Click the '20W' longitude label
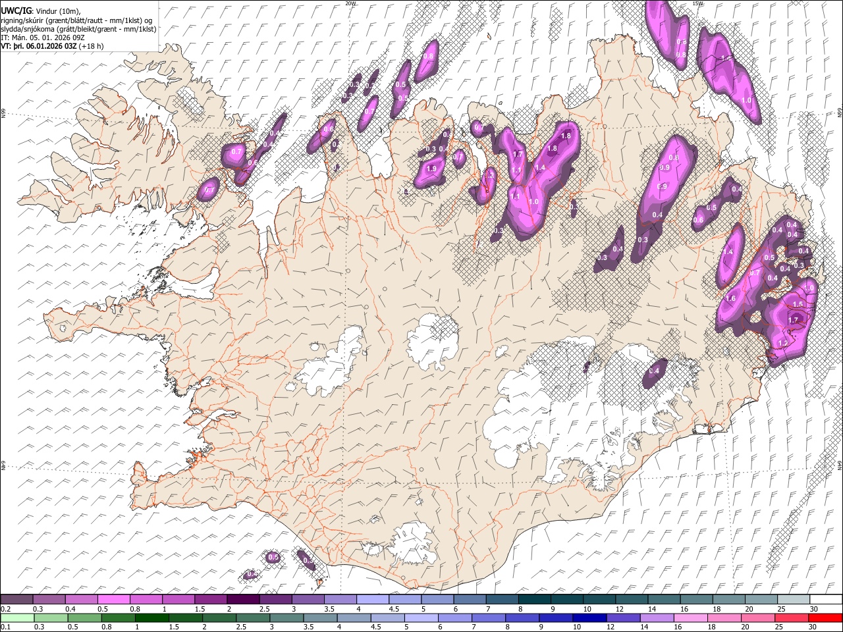 point(350,3)
